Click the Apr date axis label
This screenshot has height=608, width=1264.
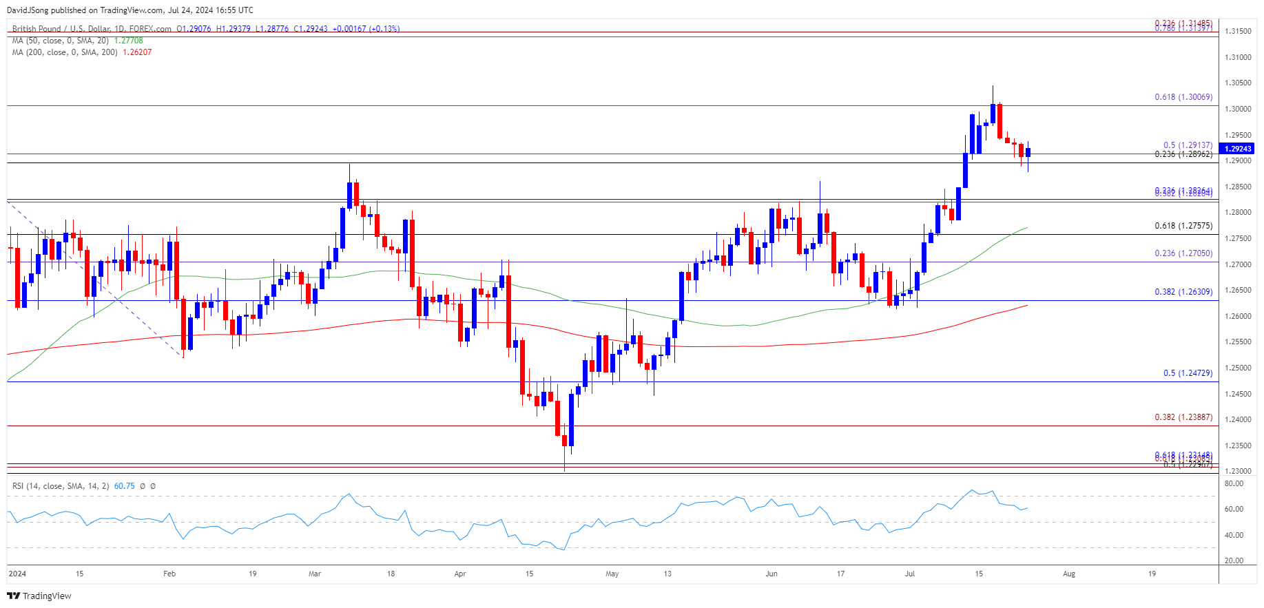pos(460,574)
